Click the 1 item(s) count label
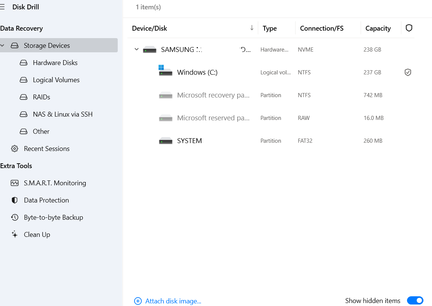 (148, 7)
